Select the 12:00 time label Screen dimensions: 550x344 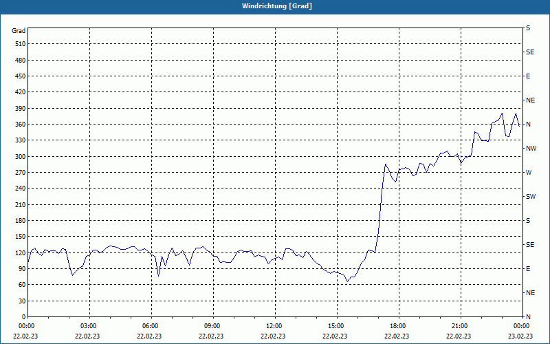tap(274, 326)
